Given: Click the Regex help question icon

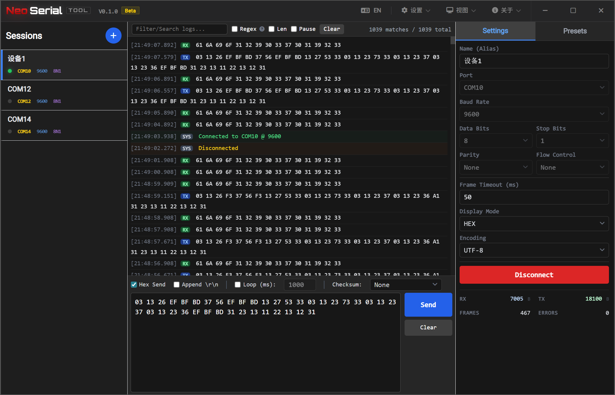Looking at the screenshot, I should point(262,29).
